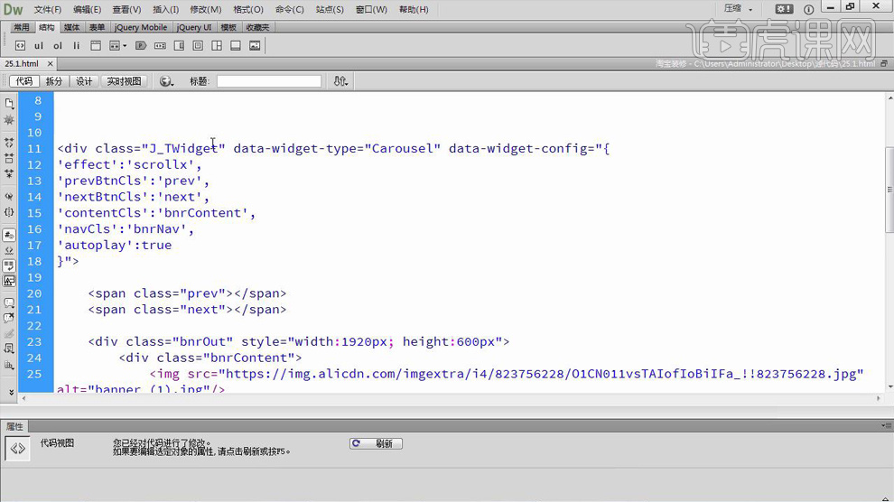The width and height of the screenshot is (894, 502).
Task: Open the Window menu 窗口(W)
Action: tap(372, 10)
